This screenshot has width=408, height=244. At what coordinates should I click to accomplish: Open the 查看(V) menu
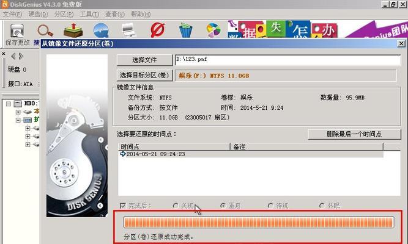pyautogui.click(x=115, y=14)
